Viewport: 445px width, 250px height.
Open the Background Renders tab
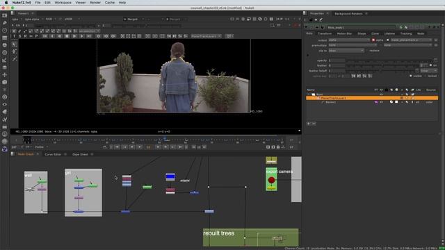pyautogui.click(x=348, y=14)
